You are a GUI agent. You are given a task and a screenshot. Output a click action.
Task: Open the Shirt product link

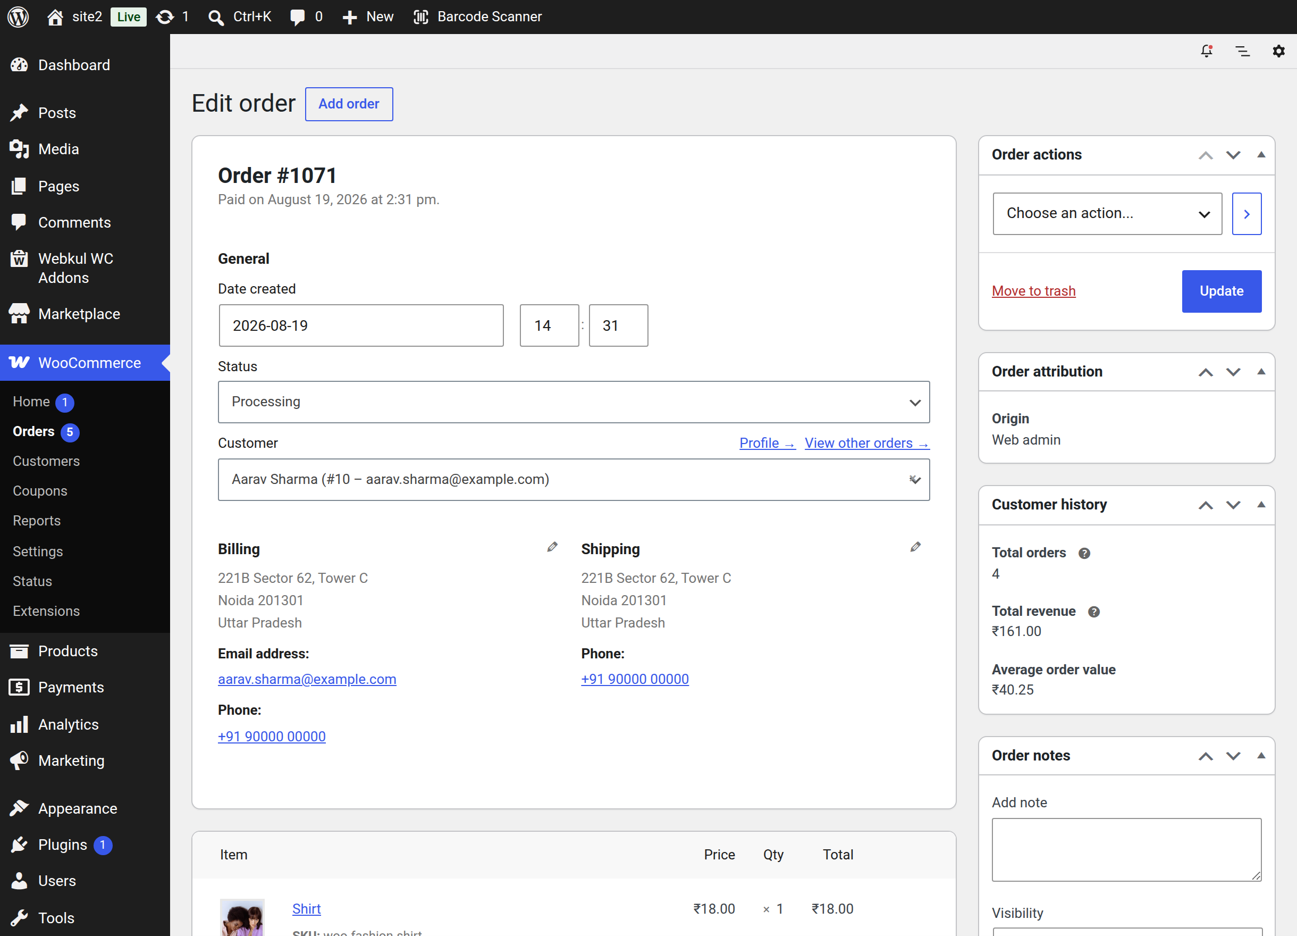[x=307, y=909]
